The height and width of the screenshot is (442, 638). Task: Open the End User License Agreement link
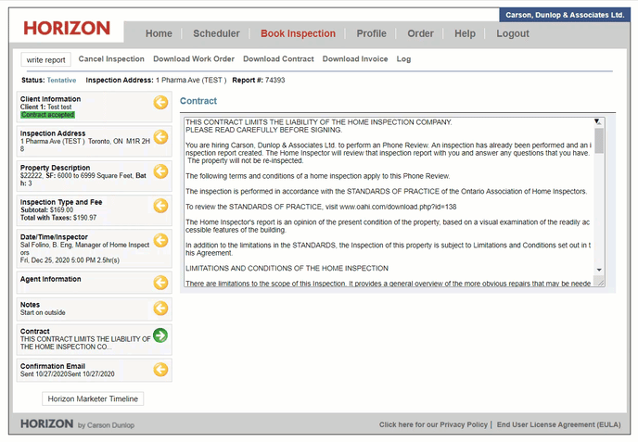tap(559, 425)
